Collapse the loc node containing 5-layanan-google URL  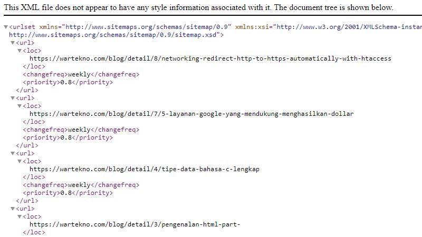[20, 106]
